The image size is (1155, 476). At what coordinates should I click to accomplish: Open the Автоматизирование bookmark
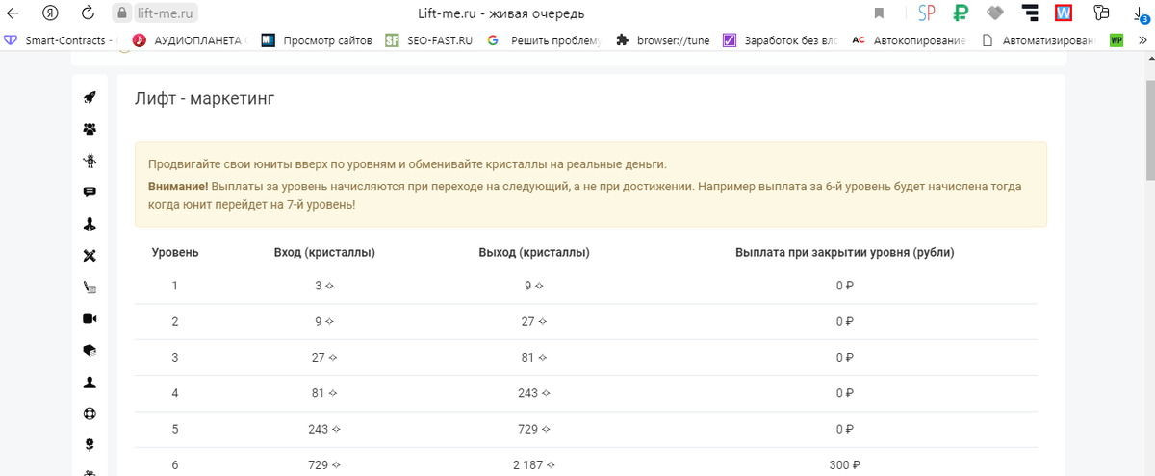[x=1038, y=40]
